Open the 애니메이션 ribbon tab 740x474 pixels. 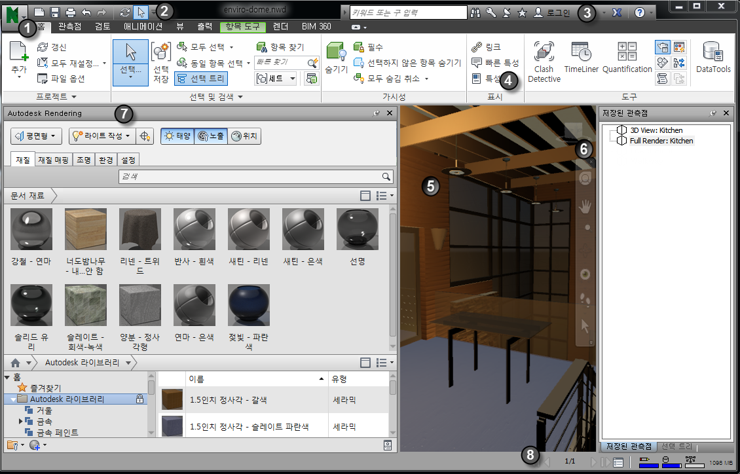point(143,26)
